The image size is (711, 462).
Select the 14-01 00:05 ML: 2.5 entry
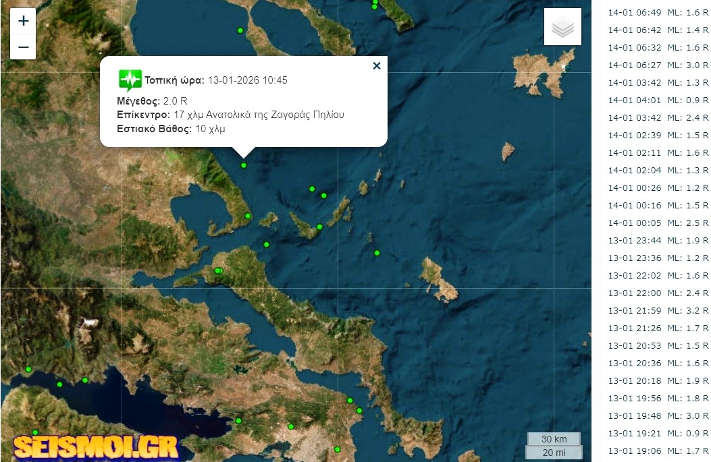(658, 223)
